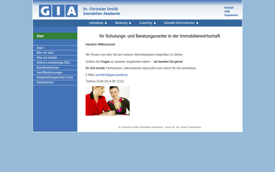Expand the Aktuelle Informationen menu arrow

[198, 23]
